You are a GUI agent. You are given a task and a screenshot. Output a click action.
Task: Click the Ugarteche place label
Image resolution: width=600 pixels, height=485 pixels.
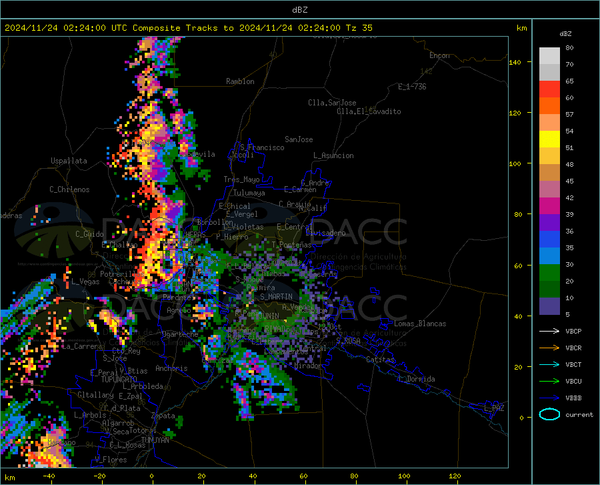pos(180,334)
